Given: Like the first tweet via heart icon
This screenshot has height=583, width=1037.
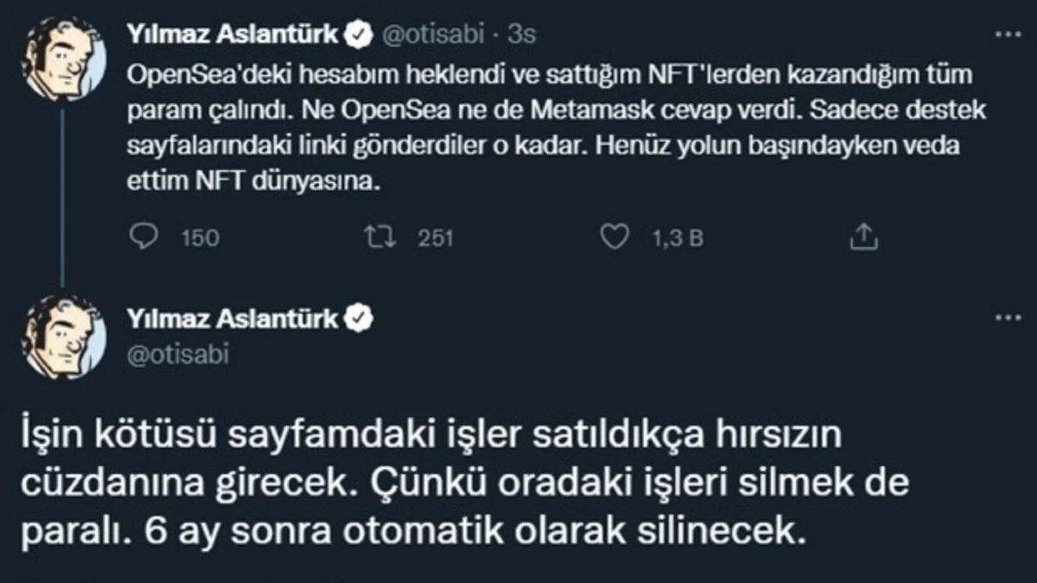Looking at the screenshot, I should 615,234.
